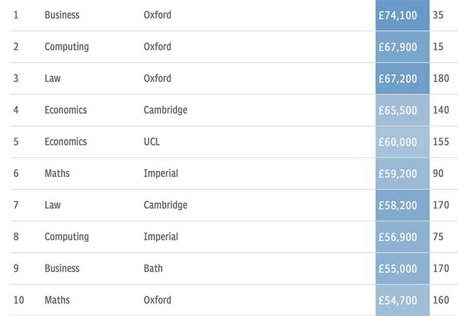This screenshot has width=458, height=316.
Task: Select the £67,900 Computing Oxford salary
Action: pyautogui.click(x=402, y=46)
